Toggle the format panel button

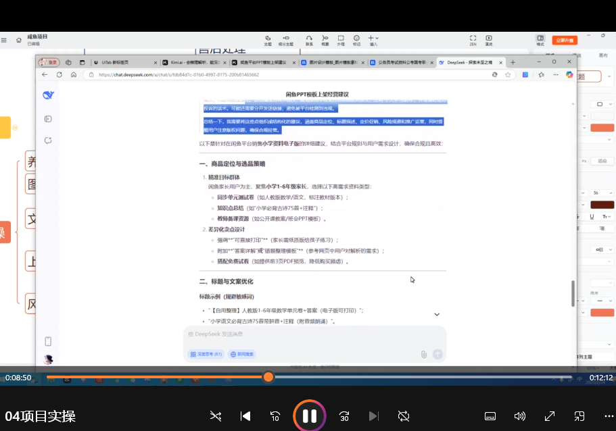pyautogui.click(x=540, y=40)
